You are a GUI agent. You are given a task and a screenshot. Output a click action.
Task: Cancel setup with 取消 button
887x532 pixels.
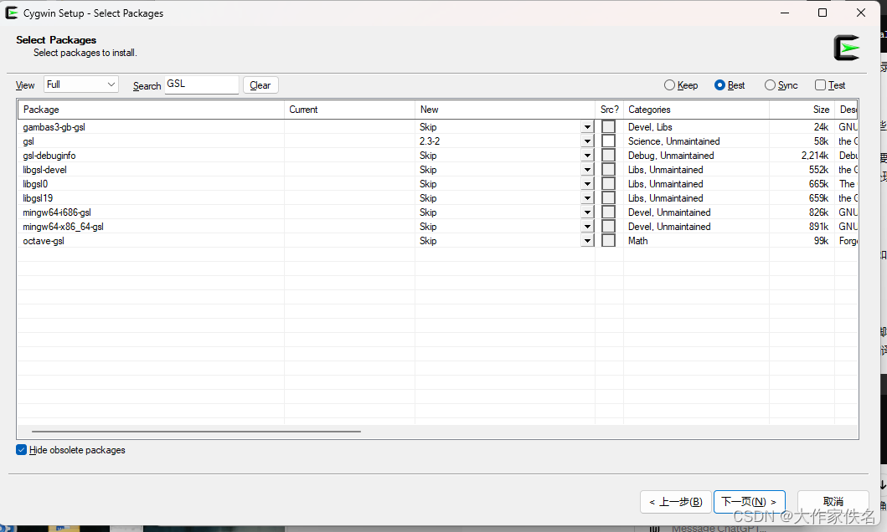pos(833,502)
